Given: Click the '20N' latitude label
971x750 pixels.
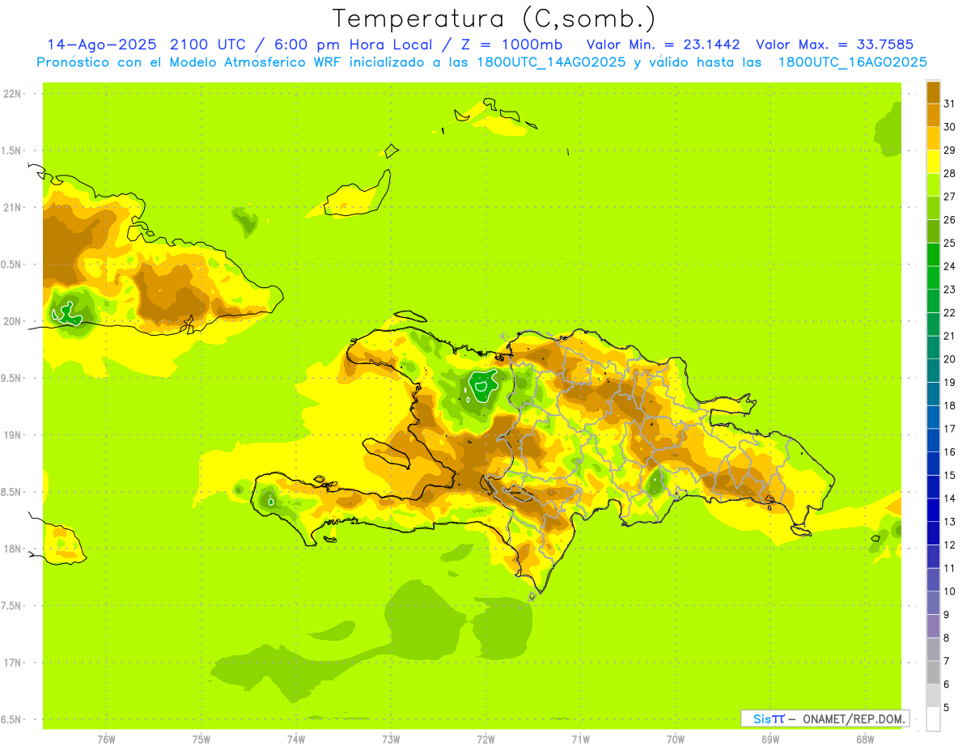Looking at the screenshot, I should (x=14, y=321).
